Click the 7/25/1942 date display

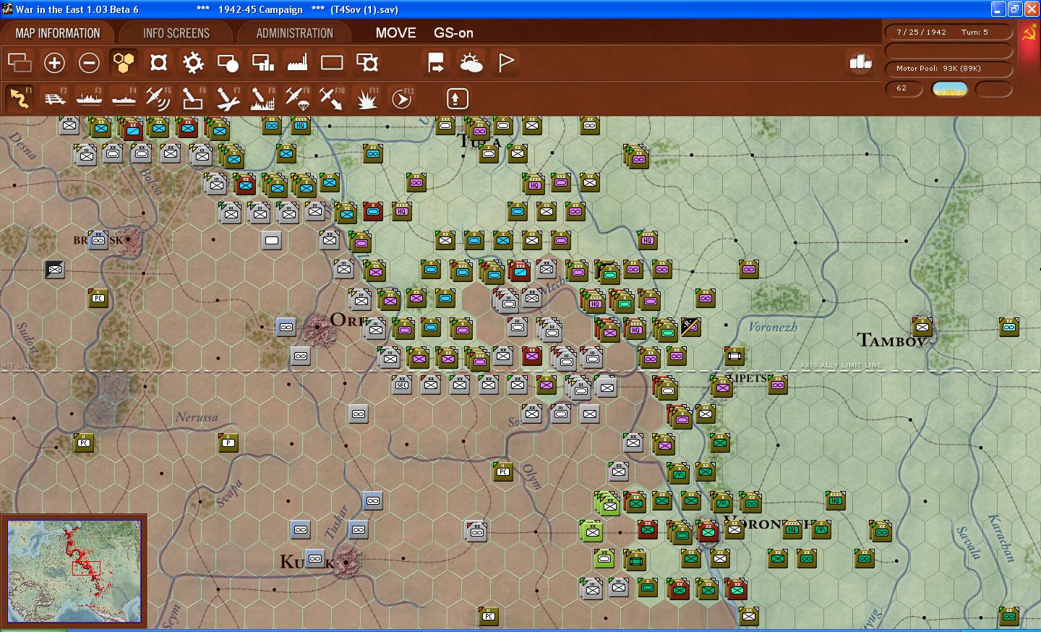click(922, 33)
